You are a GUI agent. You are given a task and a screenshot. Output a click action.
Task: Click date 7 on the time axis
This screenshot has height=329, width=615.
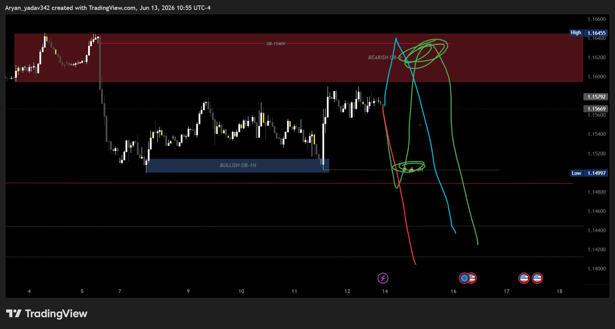(x=120, y=292)
